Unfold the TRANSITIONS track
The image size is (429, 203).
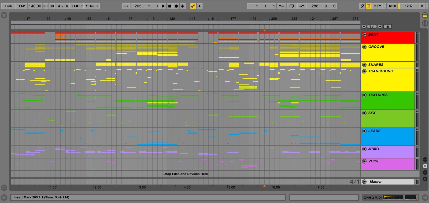coord(364,71)
